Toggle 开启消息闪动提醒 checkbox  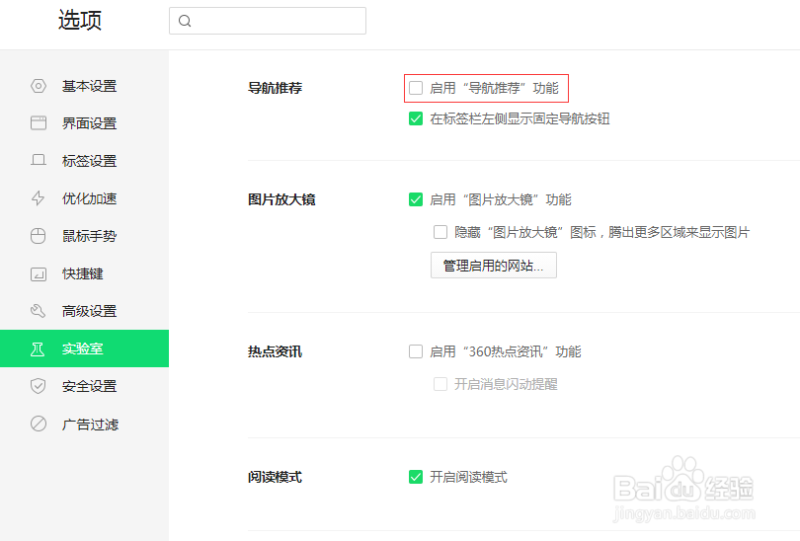pos(440,384)
